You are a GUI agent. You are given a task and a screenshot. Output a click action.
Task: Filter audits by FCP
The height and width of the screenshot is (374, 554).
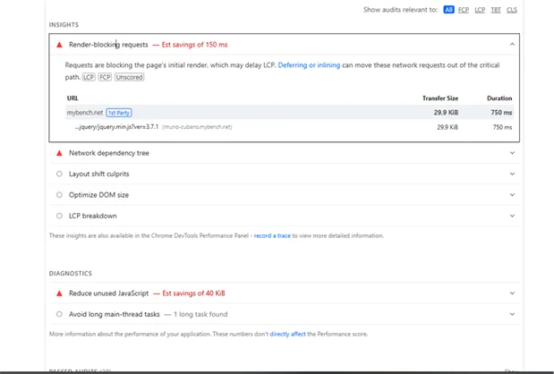464,10
